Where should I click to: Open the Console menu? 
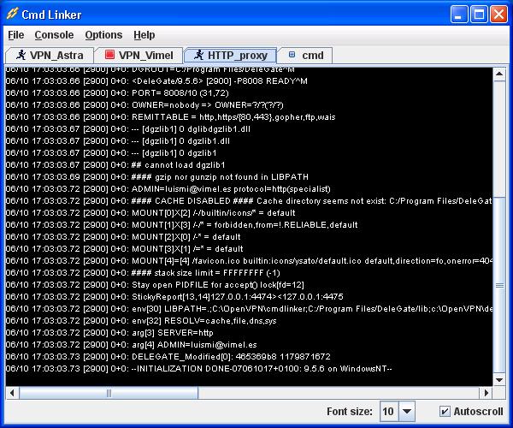(x=54, y=35)
